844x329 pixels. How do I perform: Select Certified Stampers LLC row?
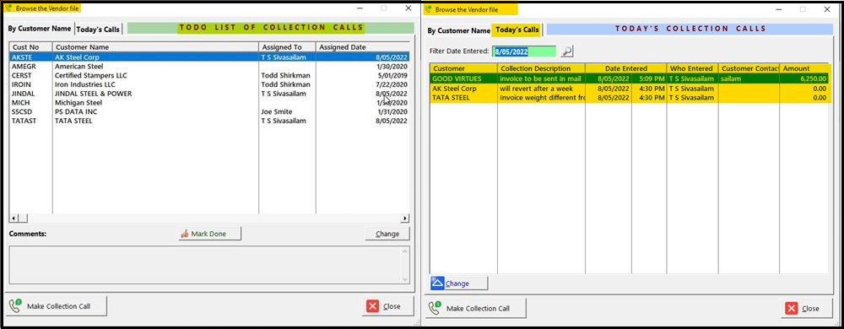click(x=209, y=75)
